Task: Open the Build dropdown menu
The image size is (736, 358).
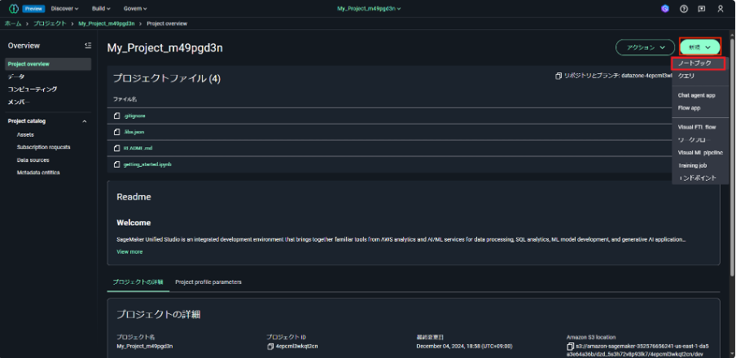Action: click(101, 8)
